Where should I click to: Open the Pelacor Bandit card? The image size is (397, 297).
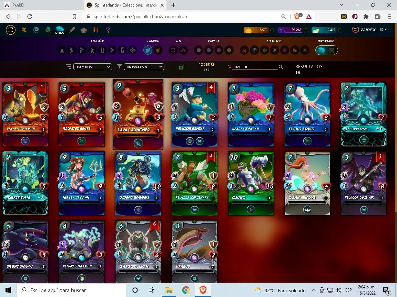(x=194, y=114)
